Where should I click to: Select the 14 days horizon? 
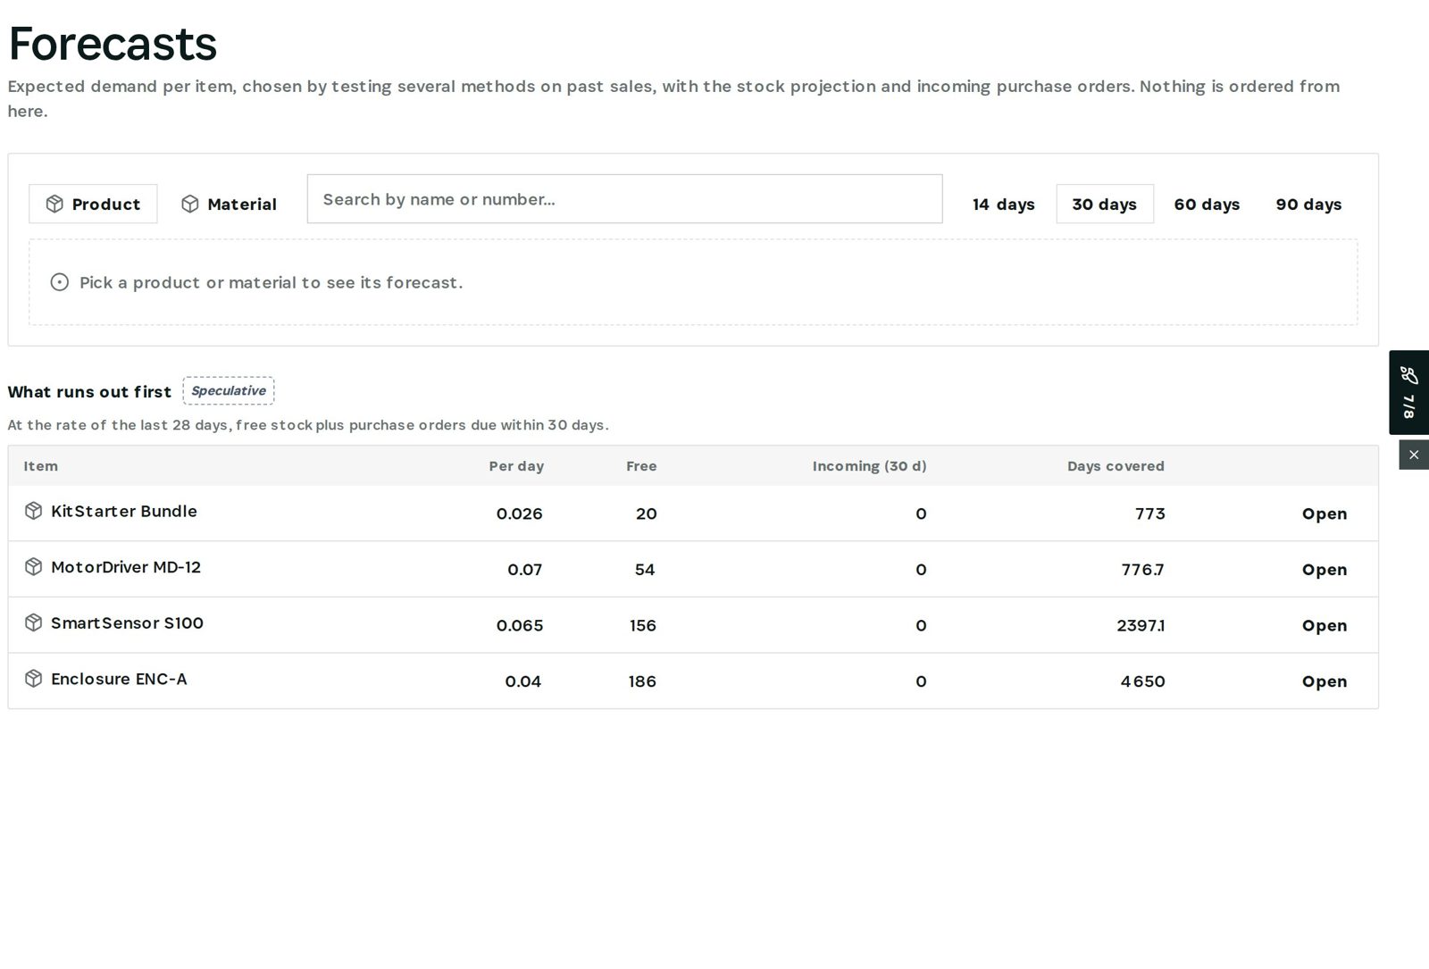pos(1003,204)
